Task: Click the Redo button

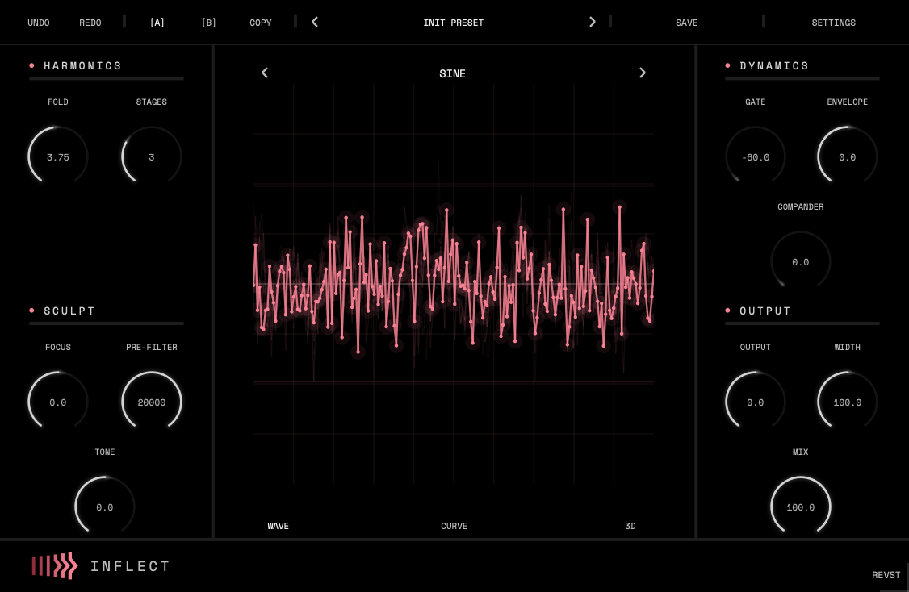Action: tap(90, 23)
